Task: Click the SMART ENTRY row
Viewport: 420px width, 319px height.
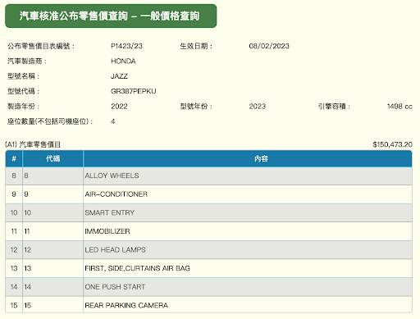Action: (208, 212)
